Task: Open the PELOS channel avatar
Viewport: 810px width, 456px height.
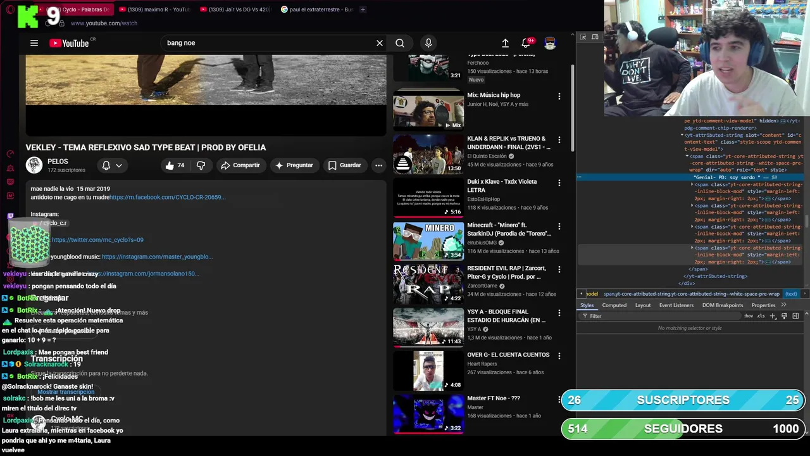Action: (34, 165)
